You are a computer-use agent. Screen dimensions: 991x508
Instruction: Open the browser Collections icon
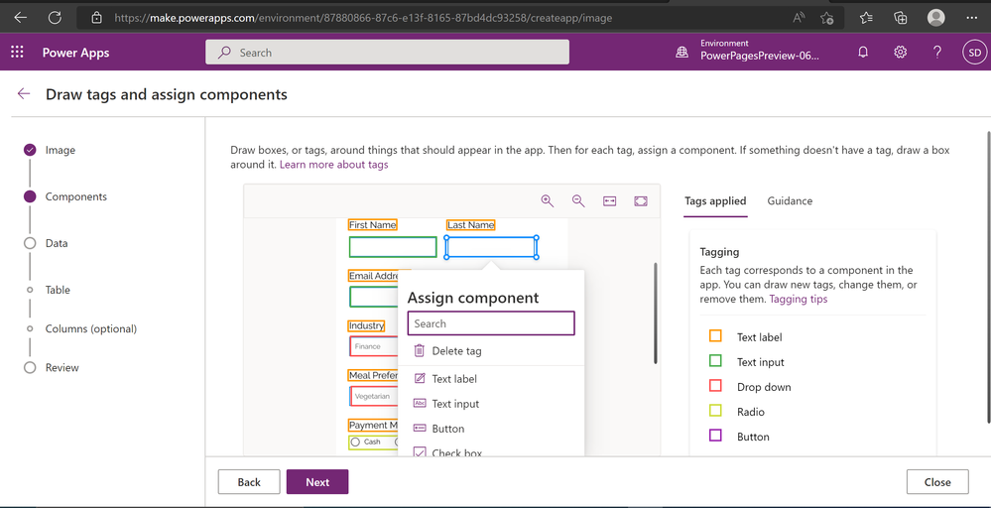click(902, 18)
